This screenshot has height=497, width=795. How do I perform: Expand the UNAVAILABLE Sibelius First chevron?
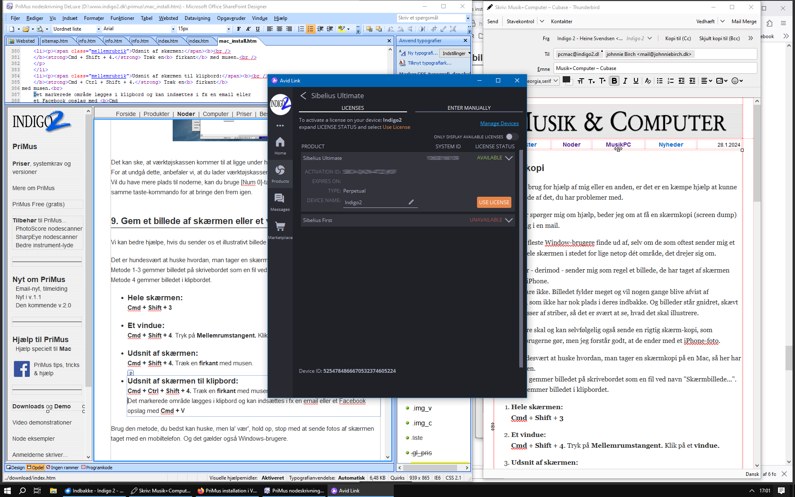click(509, 220)
